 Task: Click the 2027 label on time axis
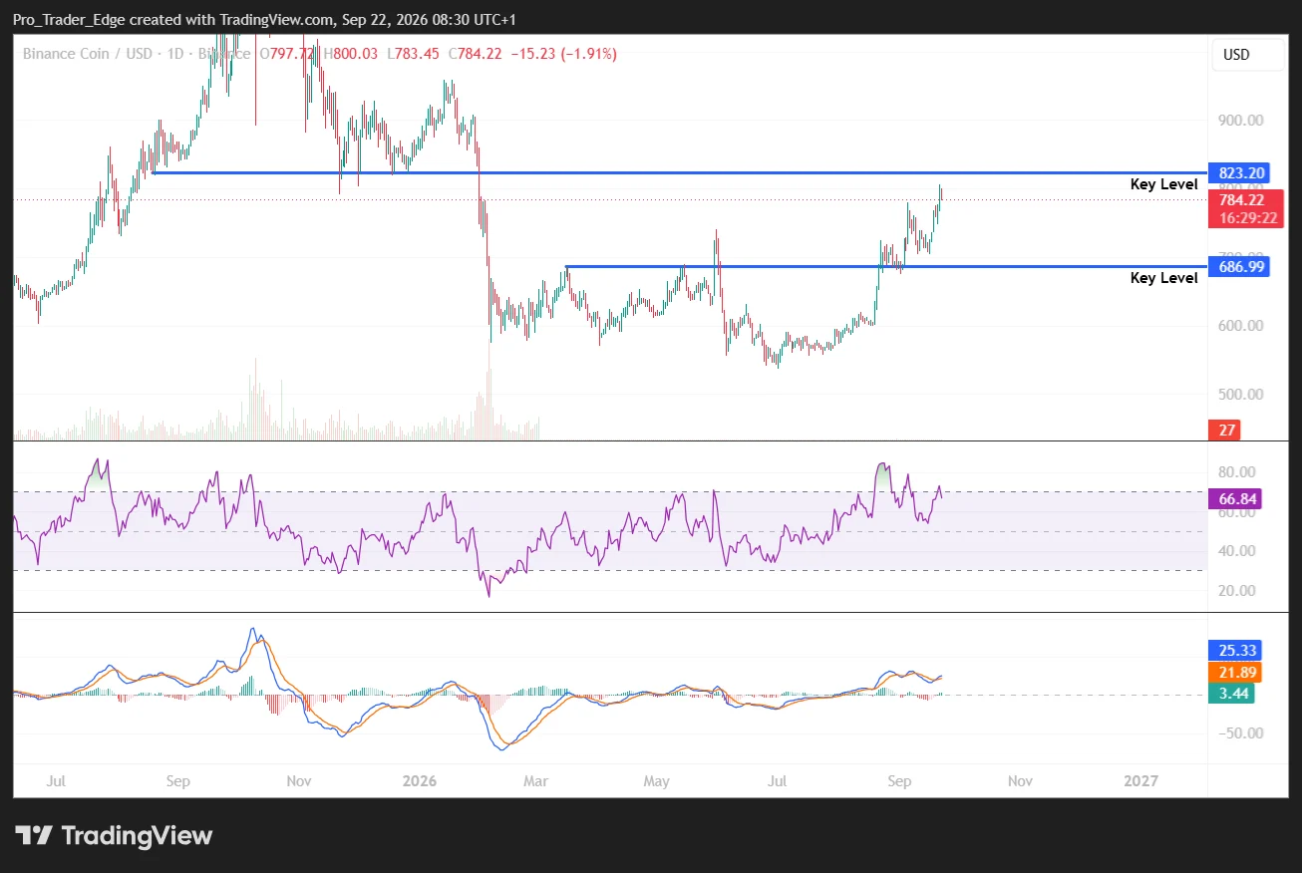(x=1140, y=781)
